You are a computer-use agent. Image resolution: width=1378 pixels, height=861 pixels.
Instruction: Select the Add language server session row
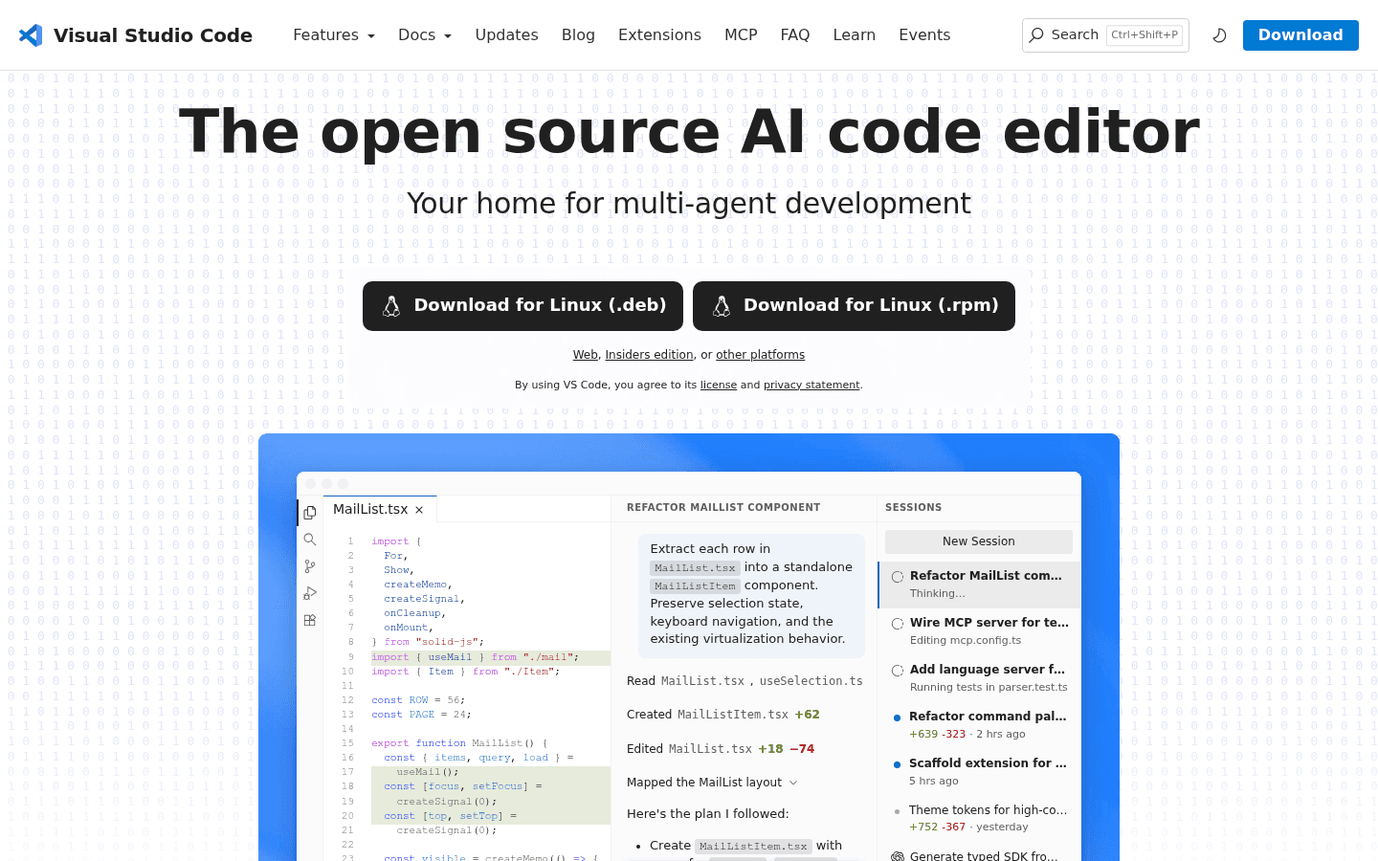[x=980, y=678]
